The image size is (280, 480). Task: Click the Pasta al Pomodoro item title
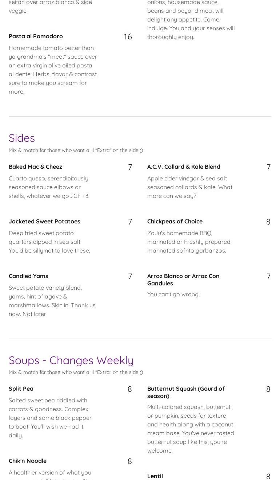coord(36,36)
